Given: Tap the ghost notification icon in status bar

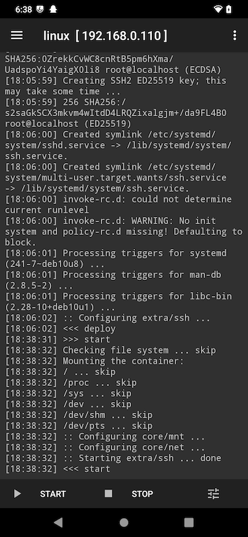Looking at the screenshot, I should pyautogui.click(x=54, y=9).
